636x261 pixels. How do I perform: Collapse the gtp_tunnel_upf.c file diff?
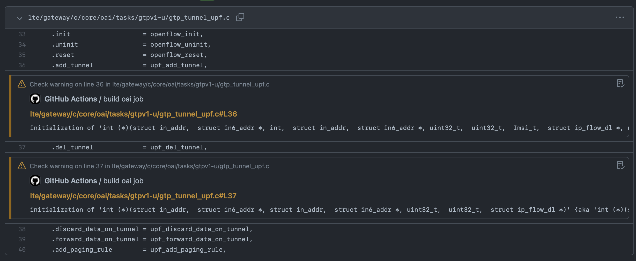click(20, 18)
